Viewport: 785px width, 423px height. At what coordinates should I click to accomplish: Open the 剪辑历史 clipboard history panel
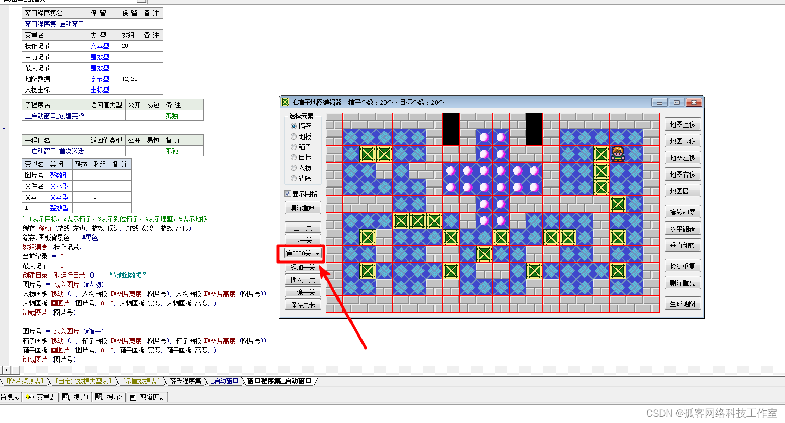(x=148, y=397)
